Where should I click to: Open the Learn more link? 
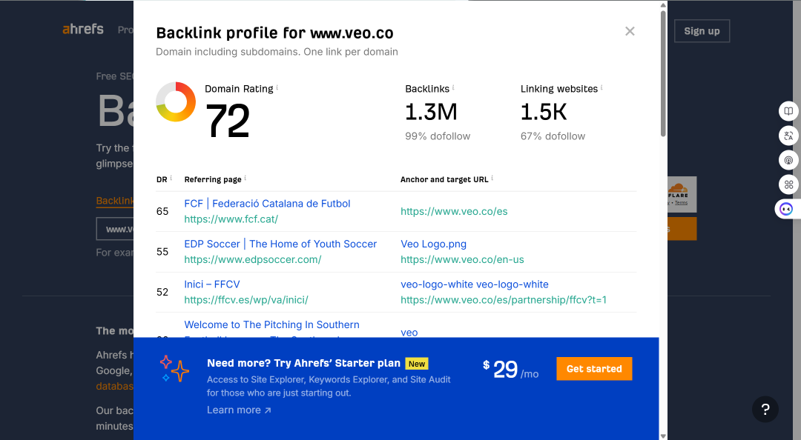[x=239, y=410]
